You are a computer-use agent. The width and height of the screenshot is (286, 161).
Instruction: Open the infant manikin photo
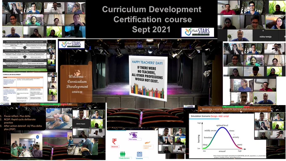[59, 118]
